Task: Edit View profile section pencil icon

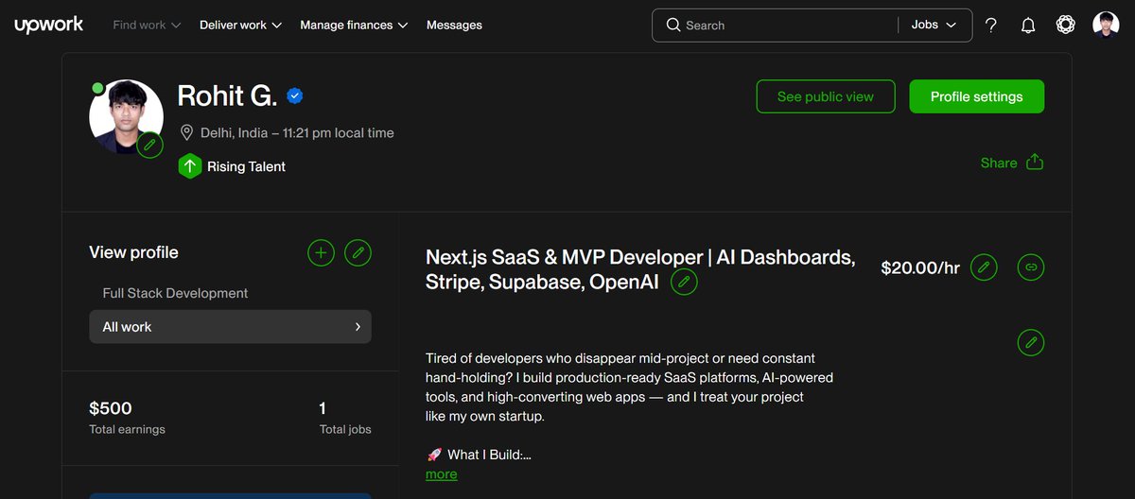Action: click(x=358, y=252)
